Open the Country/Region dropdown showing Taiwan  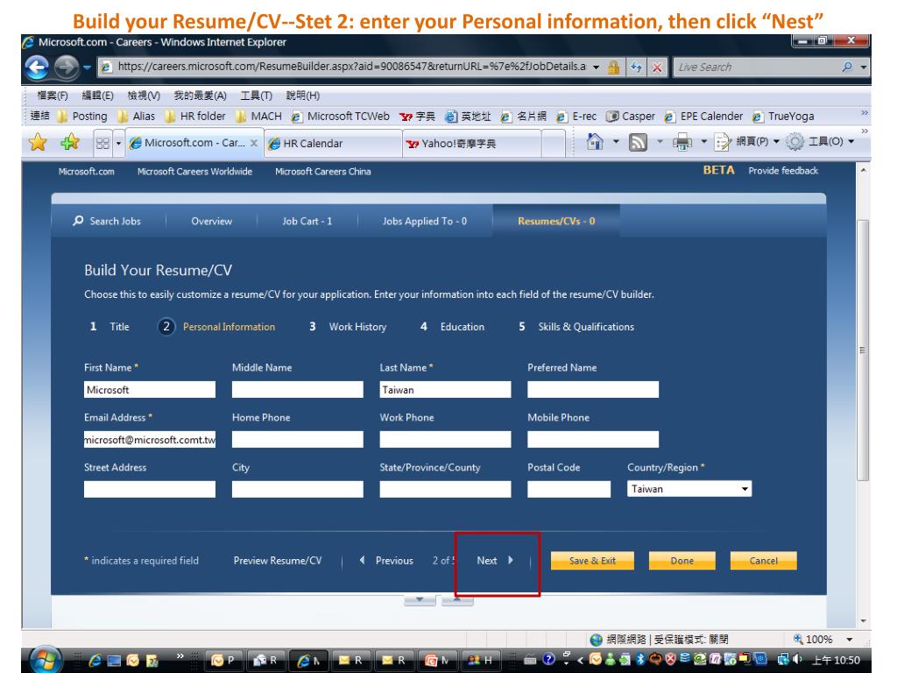click(689, 489)
